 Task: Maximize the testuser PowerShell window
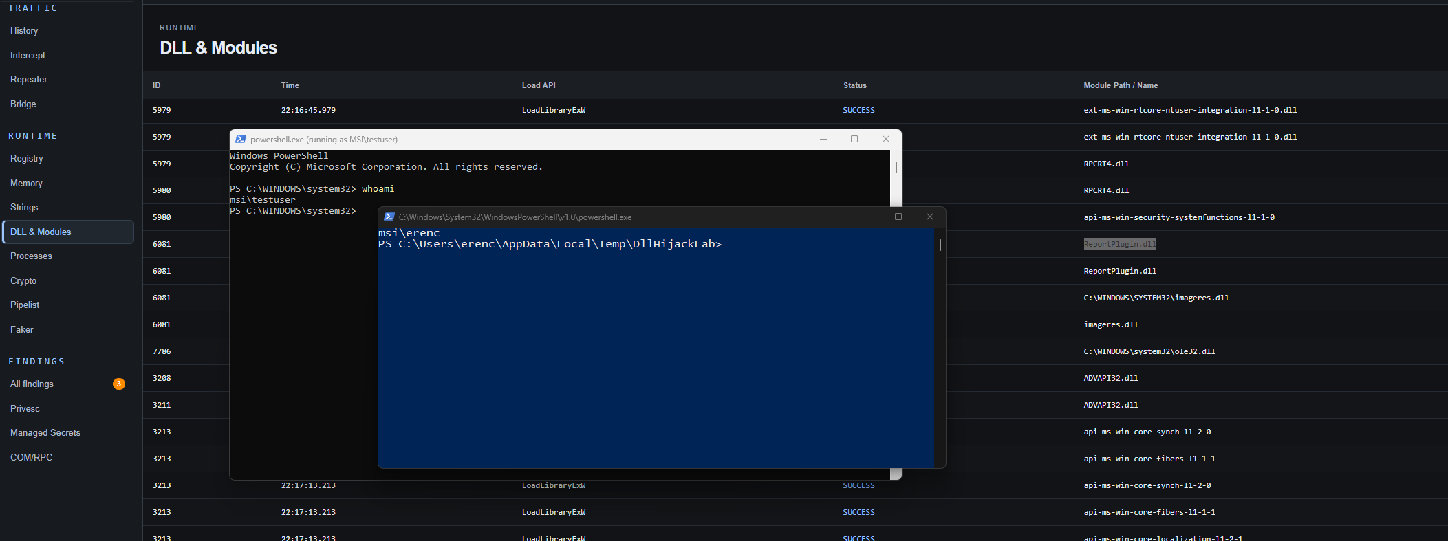click(x=854, y=139)
